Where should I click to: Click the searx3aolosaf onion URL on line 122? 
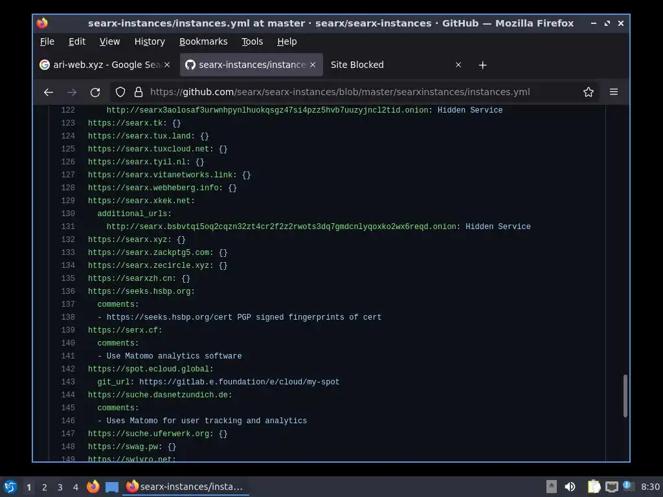(x=267, y=110)
